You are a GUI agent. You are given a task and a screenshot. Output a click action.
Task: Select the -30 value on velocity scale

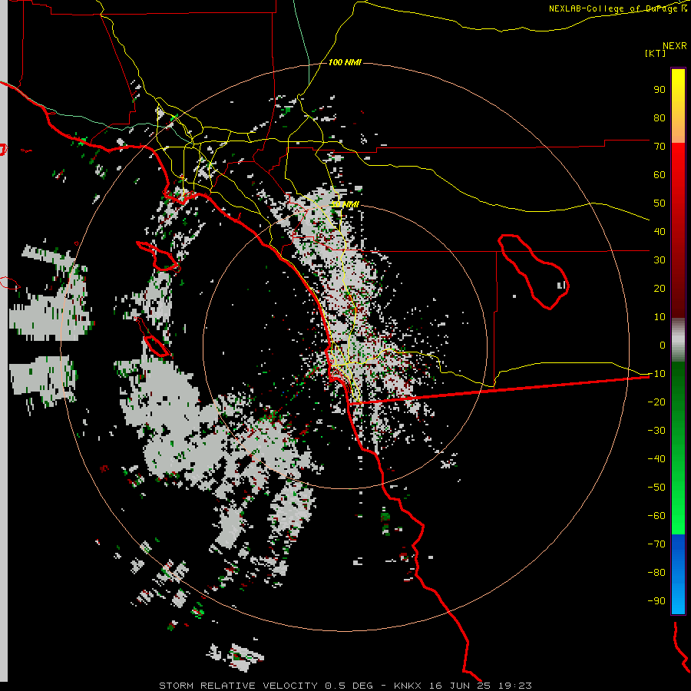coord(656,431)
